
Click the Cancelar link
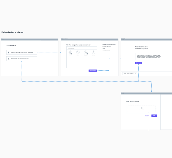tap(147, 116)
